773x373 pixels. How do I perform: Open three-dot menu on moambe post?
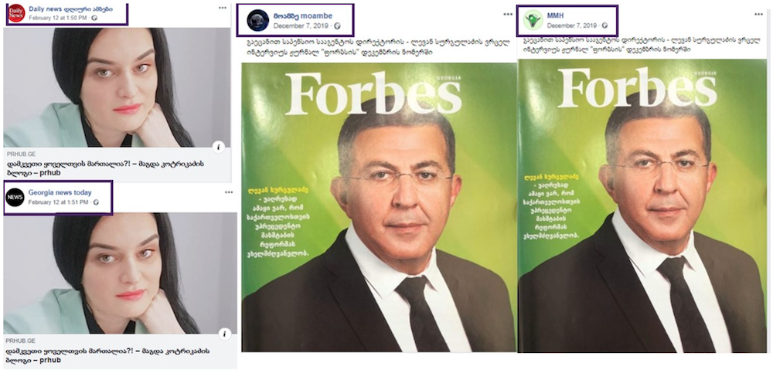point(508,15)
